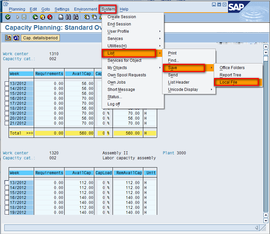
Task: Click the yellow Exit arrow icon
Action: tap(42, 17)
